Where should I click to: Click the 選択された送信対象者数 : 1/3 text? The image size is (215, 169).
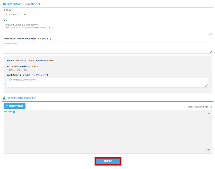pos(200,107)
